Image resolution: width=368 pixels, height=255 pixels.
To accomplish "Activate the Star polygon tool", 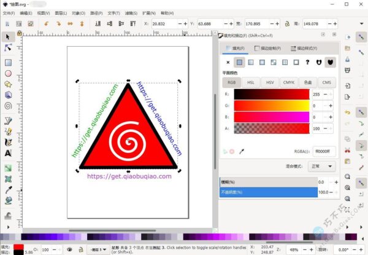I will tap(9, 84).
